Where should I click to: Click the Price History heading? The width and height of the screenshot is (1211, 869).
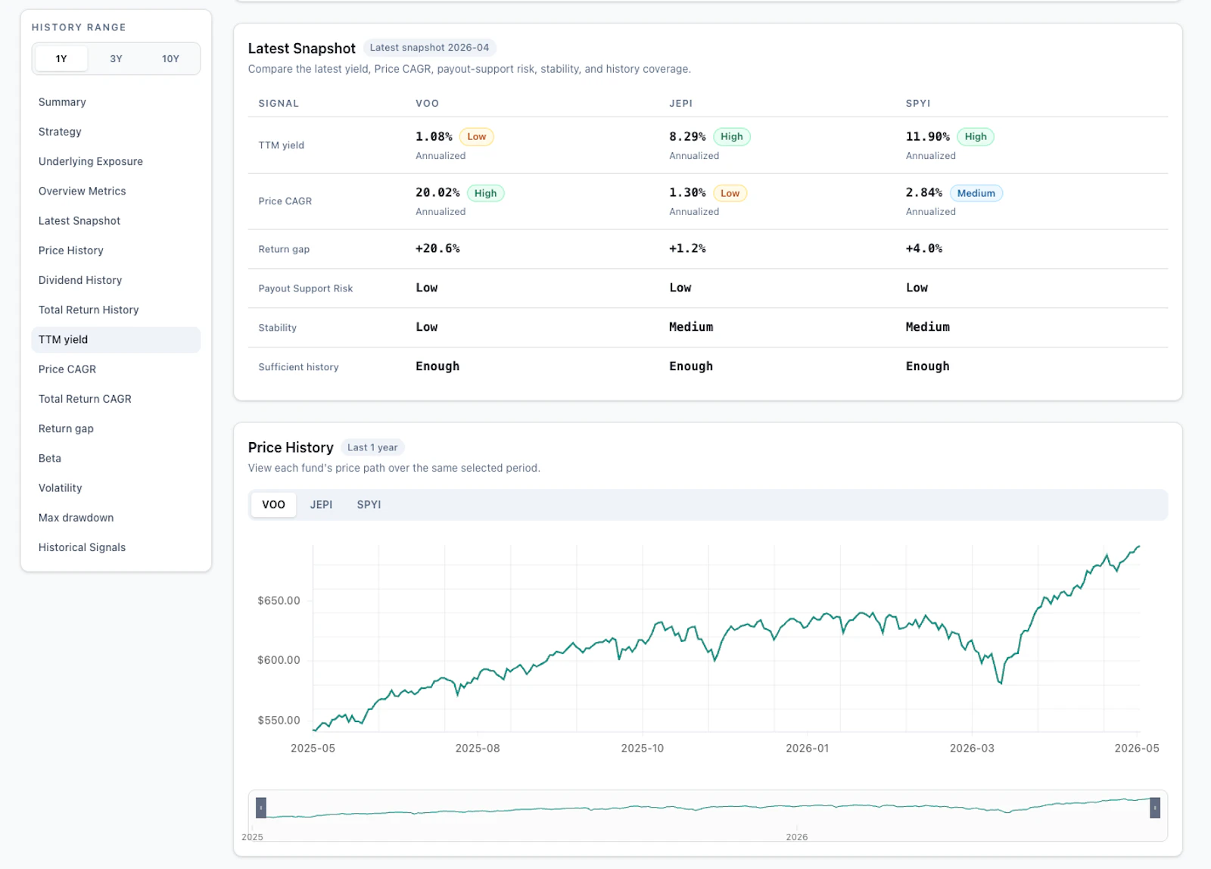[x=291, y=448]
